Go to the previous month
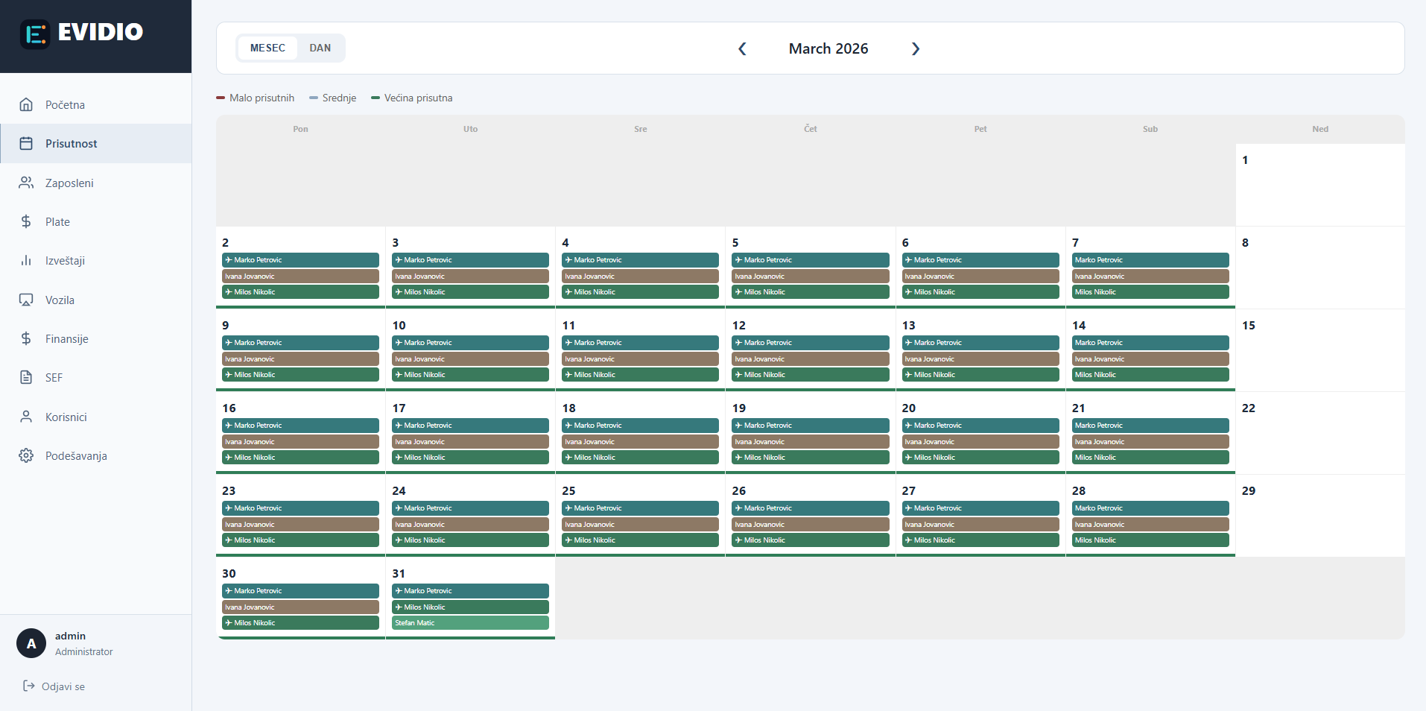 [742, 48]
